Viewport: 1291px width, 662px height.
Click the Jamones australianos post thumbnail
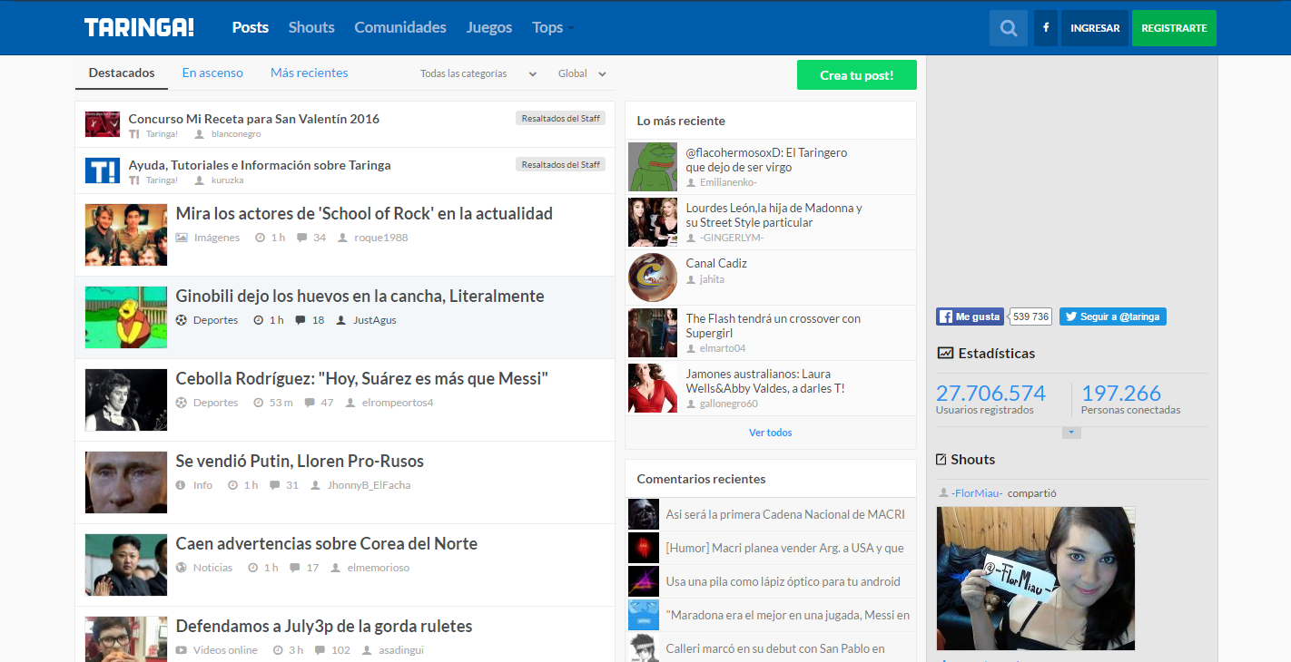(653, 388)
